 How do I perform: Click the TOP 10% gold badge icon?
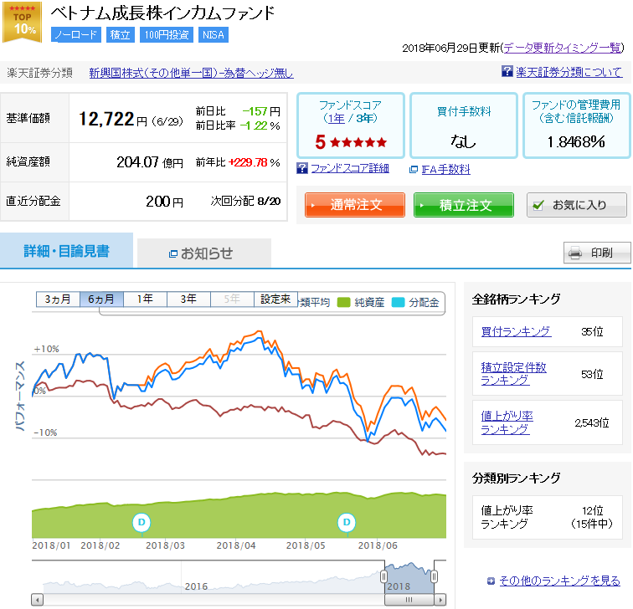click(x=23, y=23)
